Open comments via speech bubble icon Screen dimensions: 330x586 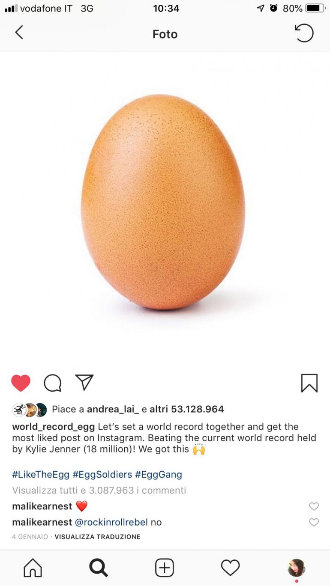(53, 383)
